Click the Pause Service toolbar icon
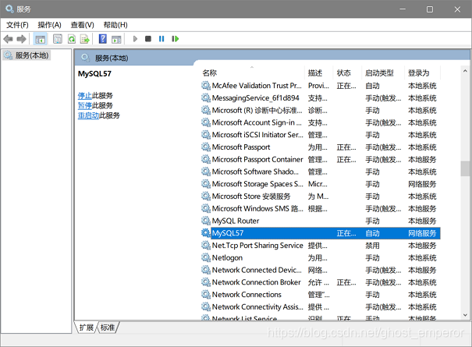472x347 pixels. click(x=161, y=39)
